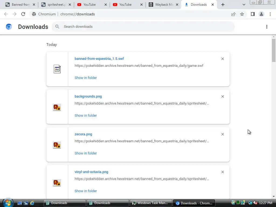Click the 12:27 PM taskbar clock

tap(265, 203)
